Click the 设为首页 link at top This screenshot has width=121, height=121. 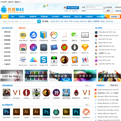click(x=4, y=2)
